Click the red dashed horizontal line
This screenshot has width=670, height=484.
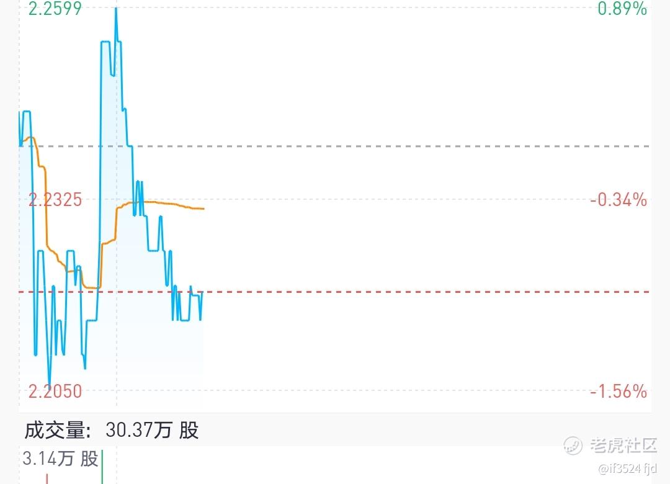point(403,291)
